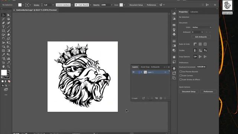Select the Rectangle tool
Image resolution: width=238 pixels, height=134 pixels.
click(x=3, y=31)
